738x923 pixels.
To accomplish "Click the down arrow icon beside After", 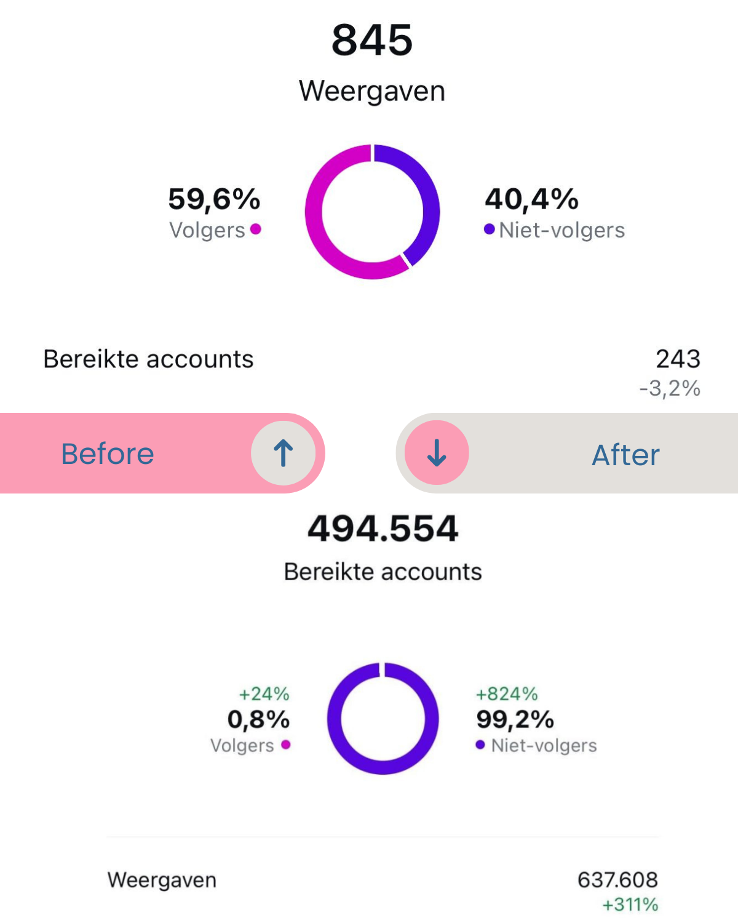I will coord(437,454).
